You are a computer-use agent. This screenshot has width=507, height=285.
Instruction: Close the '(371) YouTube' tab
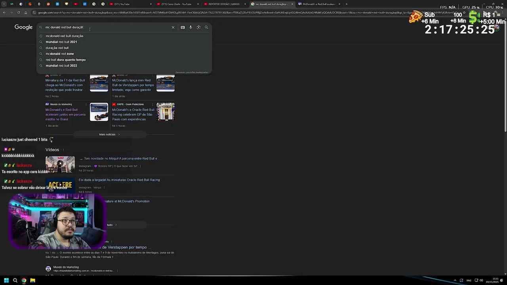(151, 4)
